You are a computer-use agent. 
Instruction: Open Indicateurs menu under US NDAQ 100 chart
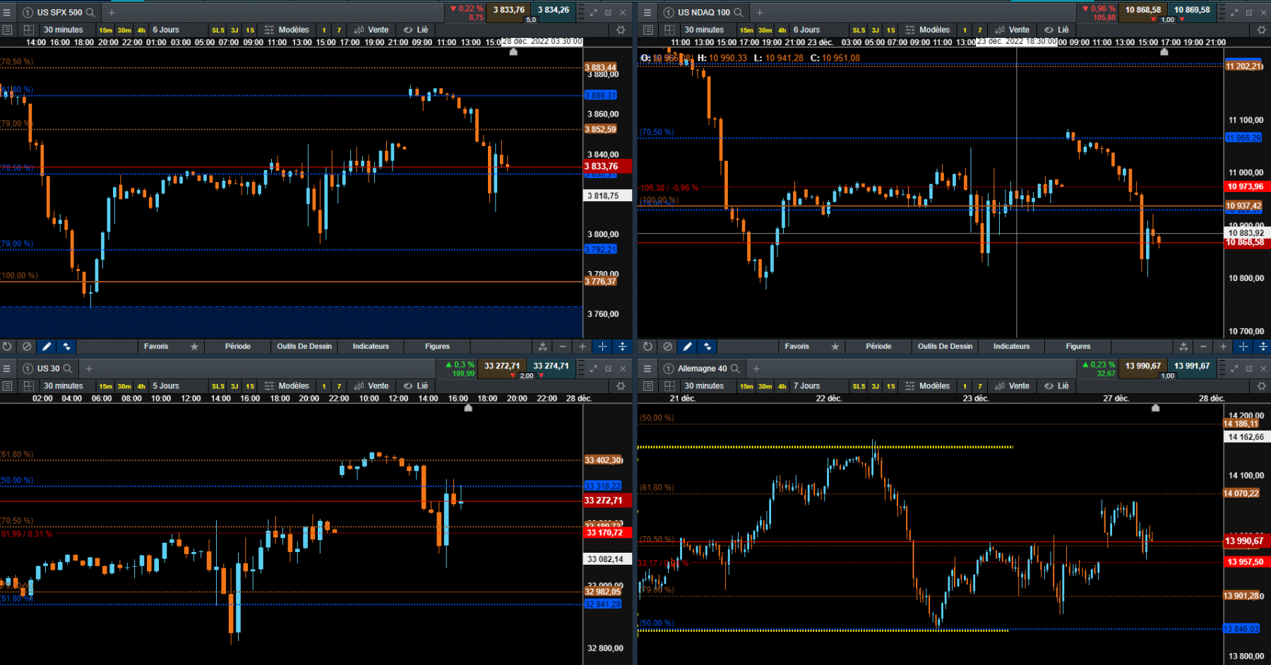point(1012,347)
